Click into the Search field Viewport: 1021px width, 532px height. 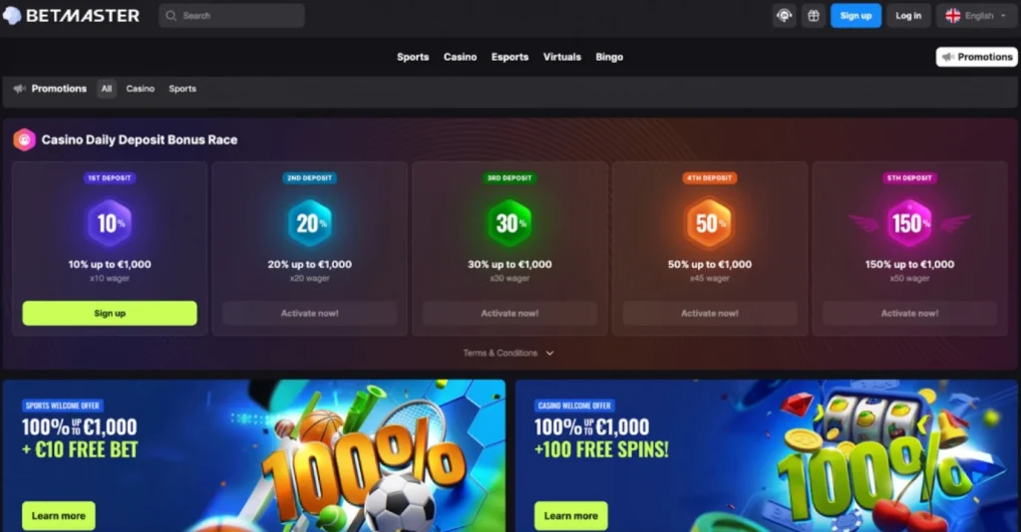pos(231,16)
